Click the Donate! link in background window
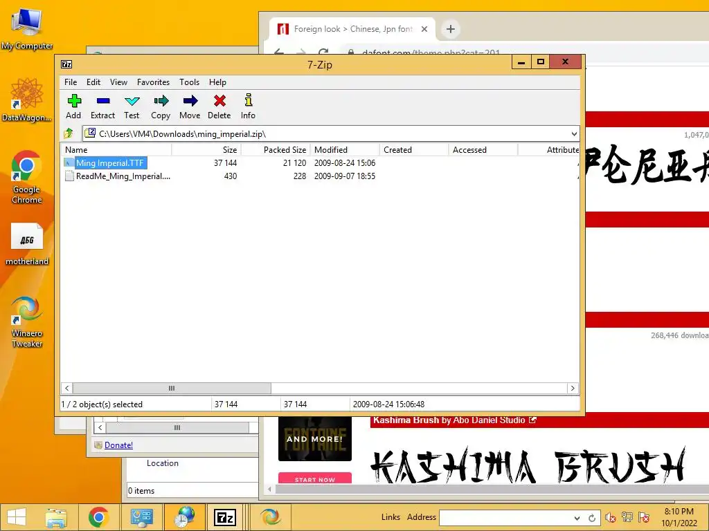 pyautogui.click(x=118, y=445)
